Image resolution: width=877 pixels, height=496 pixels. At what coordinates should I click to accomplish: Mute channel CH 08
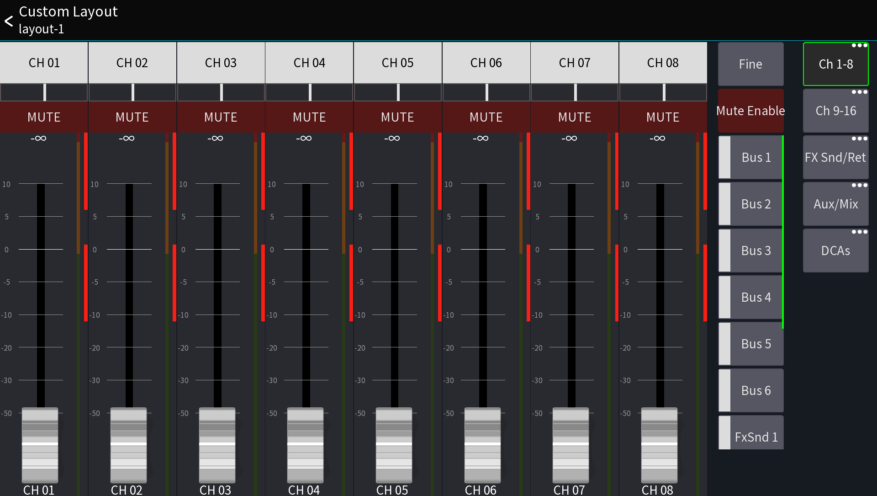(x=663, y=117)
